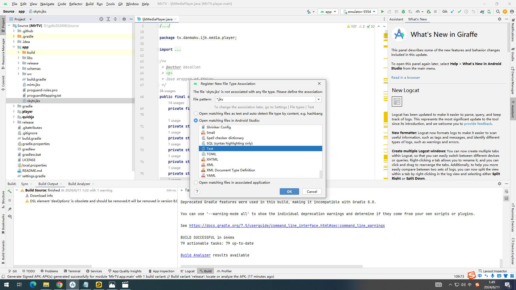Open the File pattern dropdown arrow
Image resolution: width=516 pixels, height=290 pixels.
pyautogui.click(x=318, y=99)
